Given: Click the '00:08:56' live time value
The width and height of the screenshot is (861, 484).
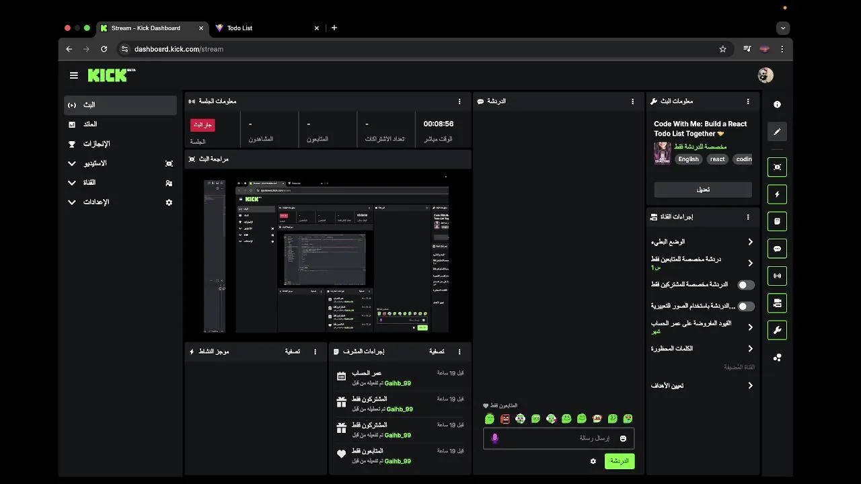Looking at the screenshot, I should point(439,124).
